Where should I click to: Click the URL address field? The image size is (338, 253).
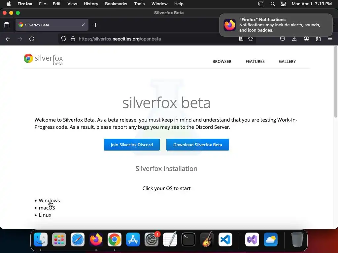pos(157,39)
